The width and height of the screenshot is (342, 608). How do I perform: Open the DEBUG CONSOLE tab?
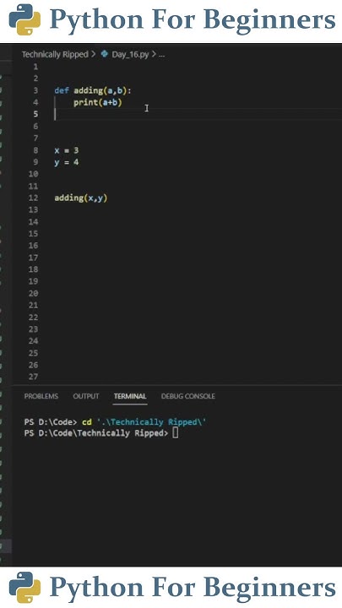point(188,396)
